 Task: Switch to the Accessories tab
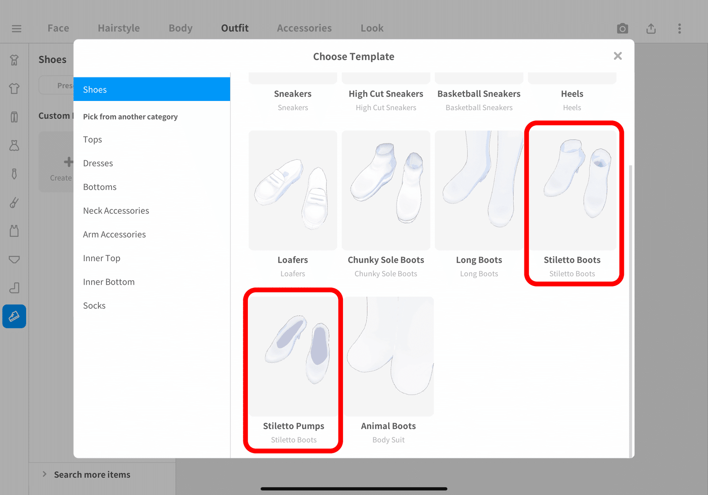304,28
